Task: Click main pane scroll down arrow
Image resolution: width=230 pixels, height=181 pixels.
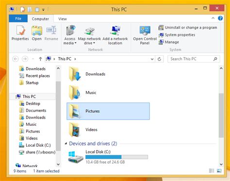Action: pos(221,165)
